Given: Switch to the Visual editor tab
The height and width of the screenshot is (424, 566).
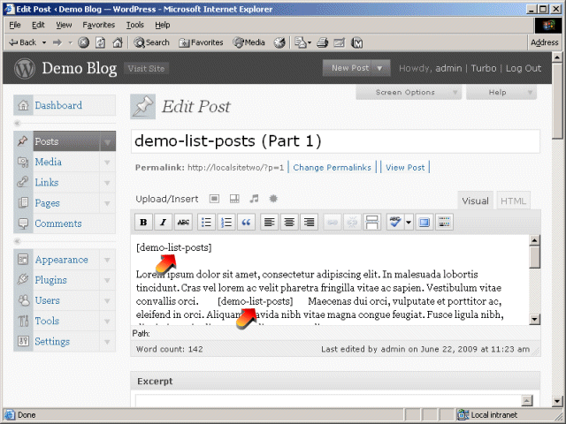Looking at the screenshot, I should (x=475, y=201).
